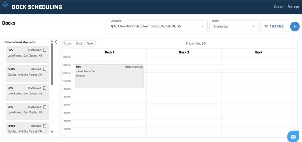The height and width of the screenshot is (142, 302).
Task: Click the Today button
Action: tap(68, 43)
